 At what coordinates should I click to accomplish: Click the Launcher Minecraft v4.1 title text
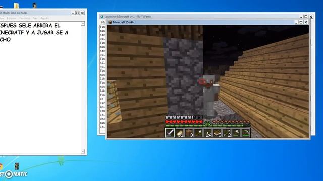[128, 17]
